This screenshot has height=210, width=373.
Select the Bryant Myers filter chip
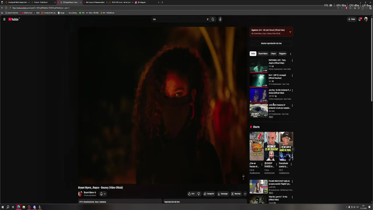pos(263,54)
